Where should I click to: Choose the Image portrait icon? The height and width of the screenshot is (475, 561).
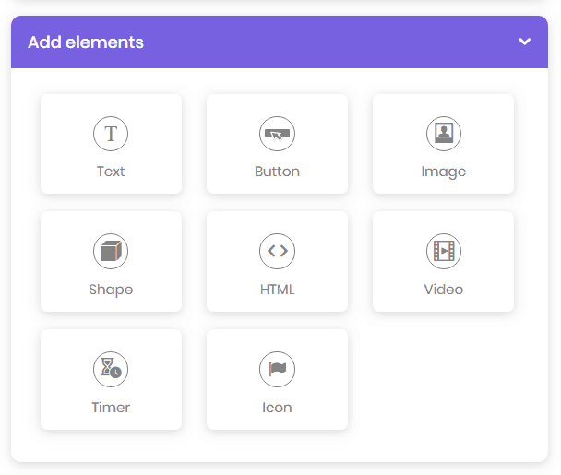pos(443,134)
